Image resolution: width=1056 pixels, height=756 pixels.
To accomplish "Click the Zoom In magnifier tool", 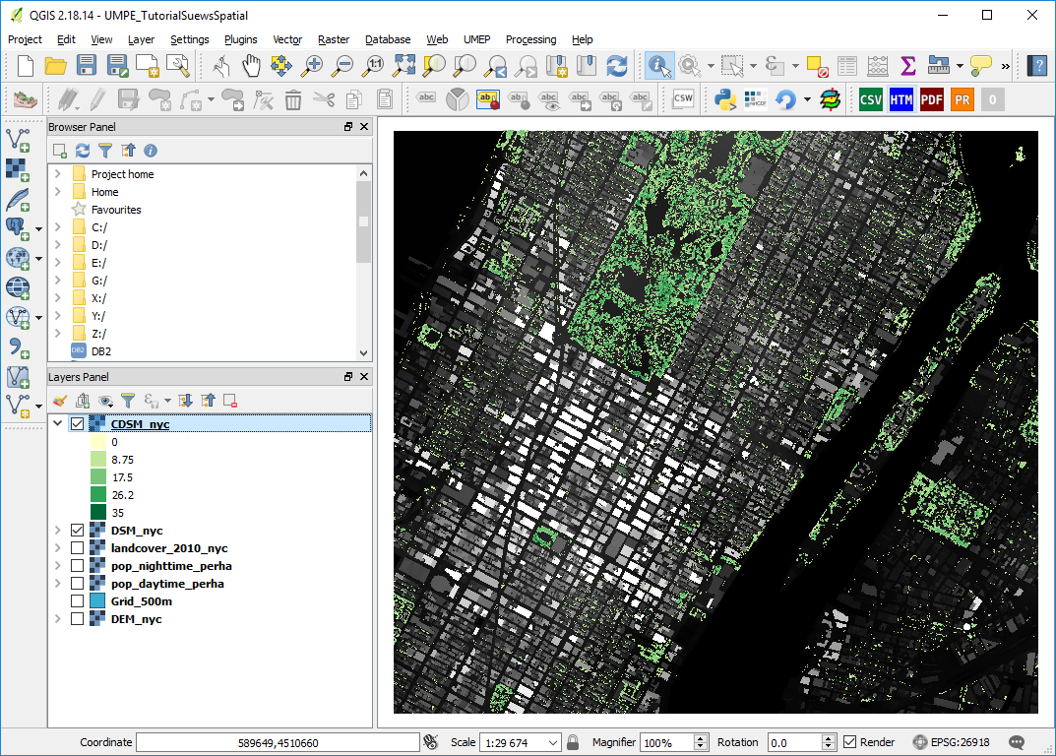I will (312, 65).
